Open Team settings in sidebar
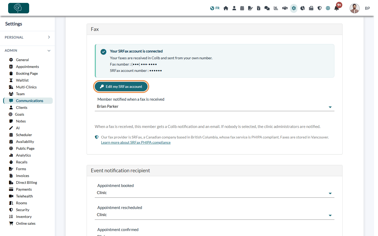378x236 pixels. 20,94
